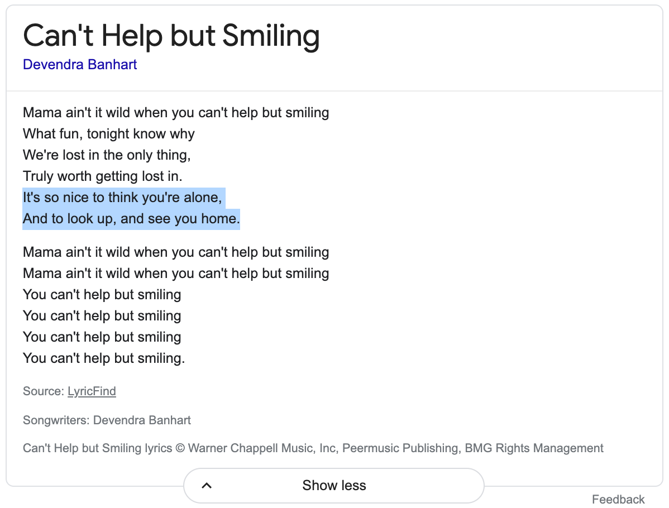
Task: Click the Can't Help but Smiling title
Action: 171,36
